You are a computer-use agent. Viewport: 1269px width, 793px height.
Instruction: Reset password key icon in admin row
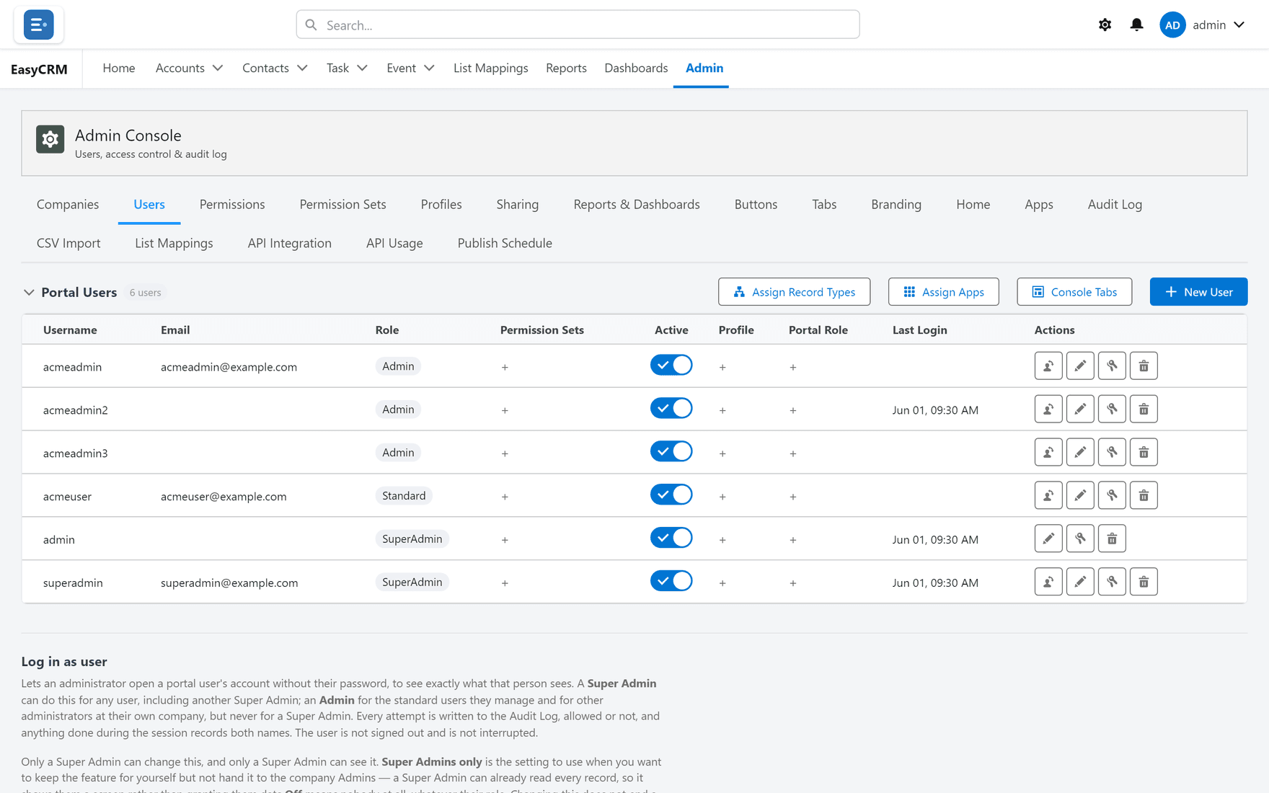(1080, 539)
